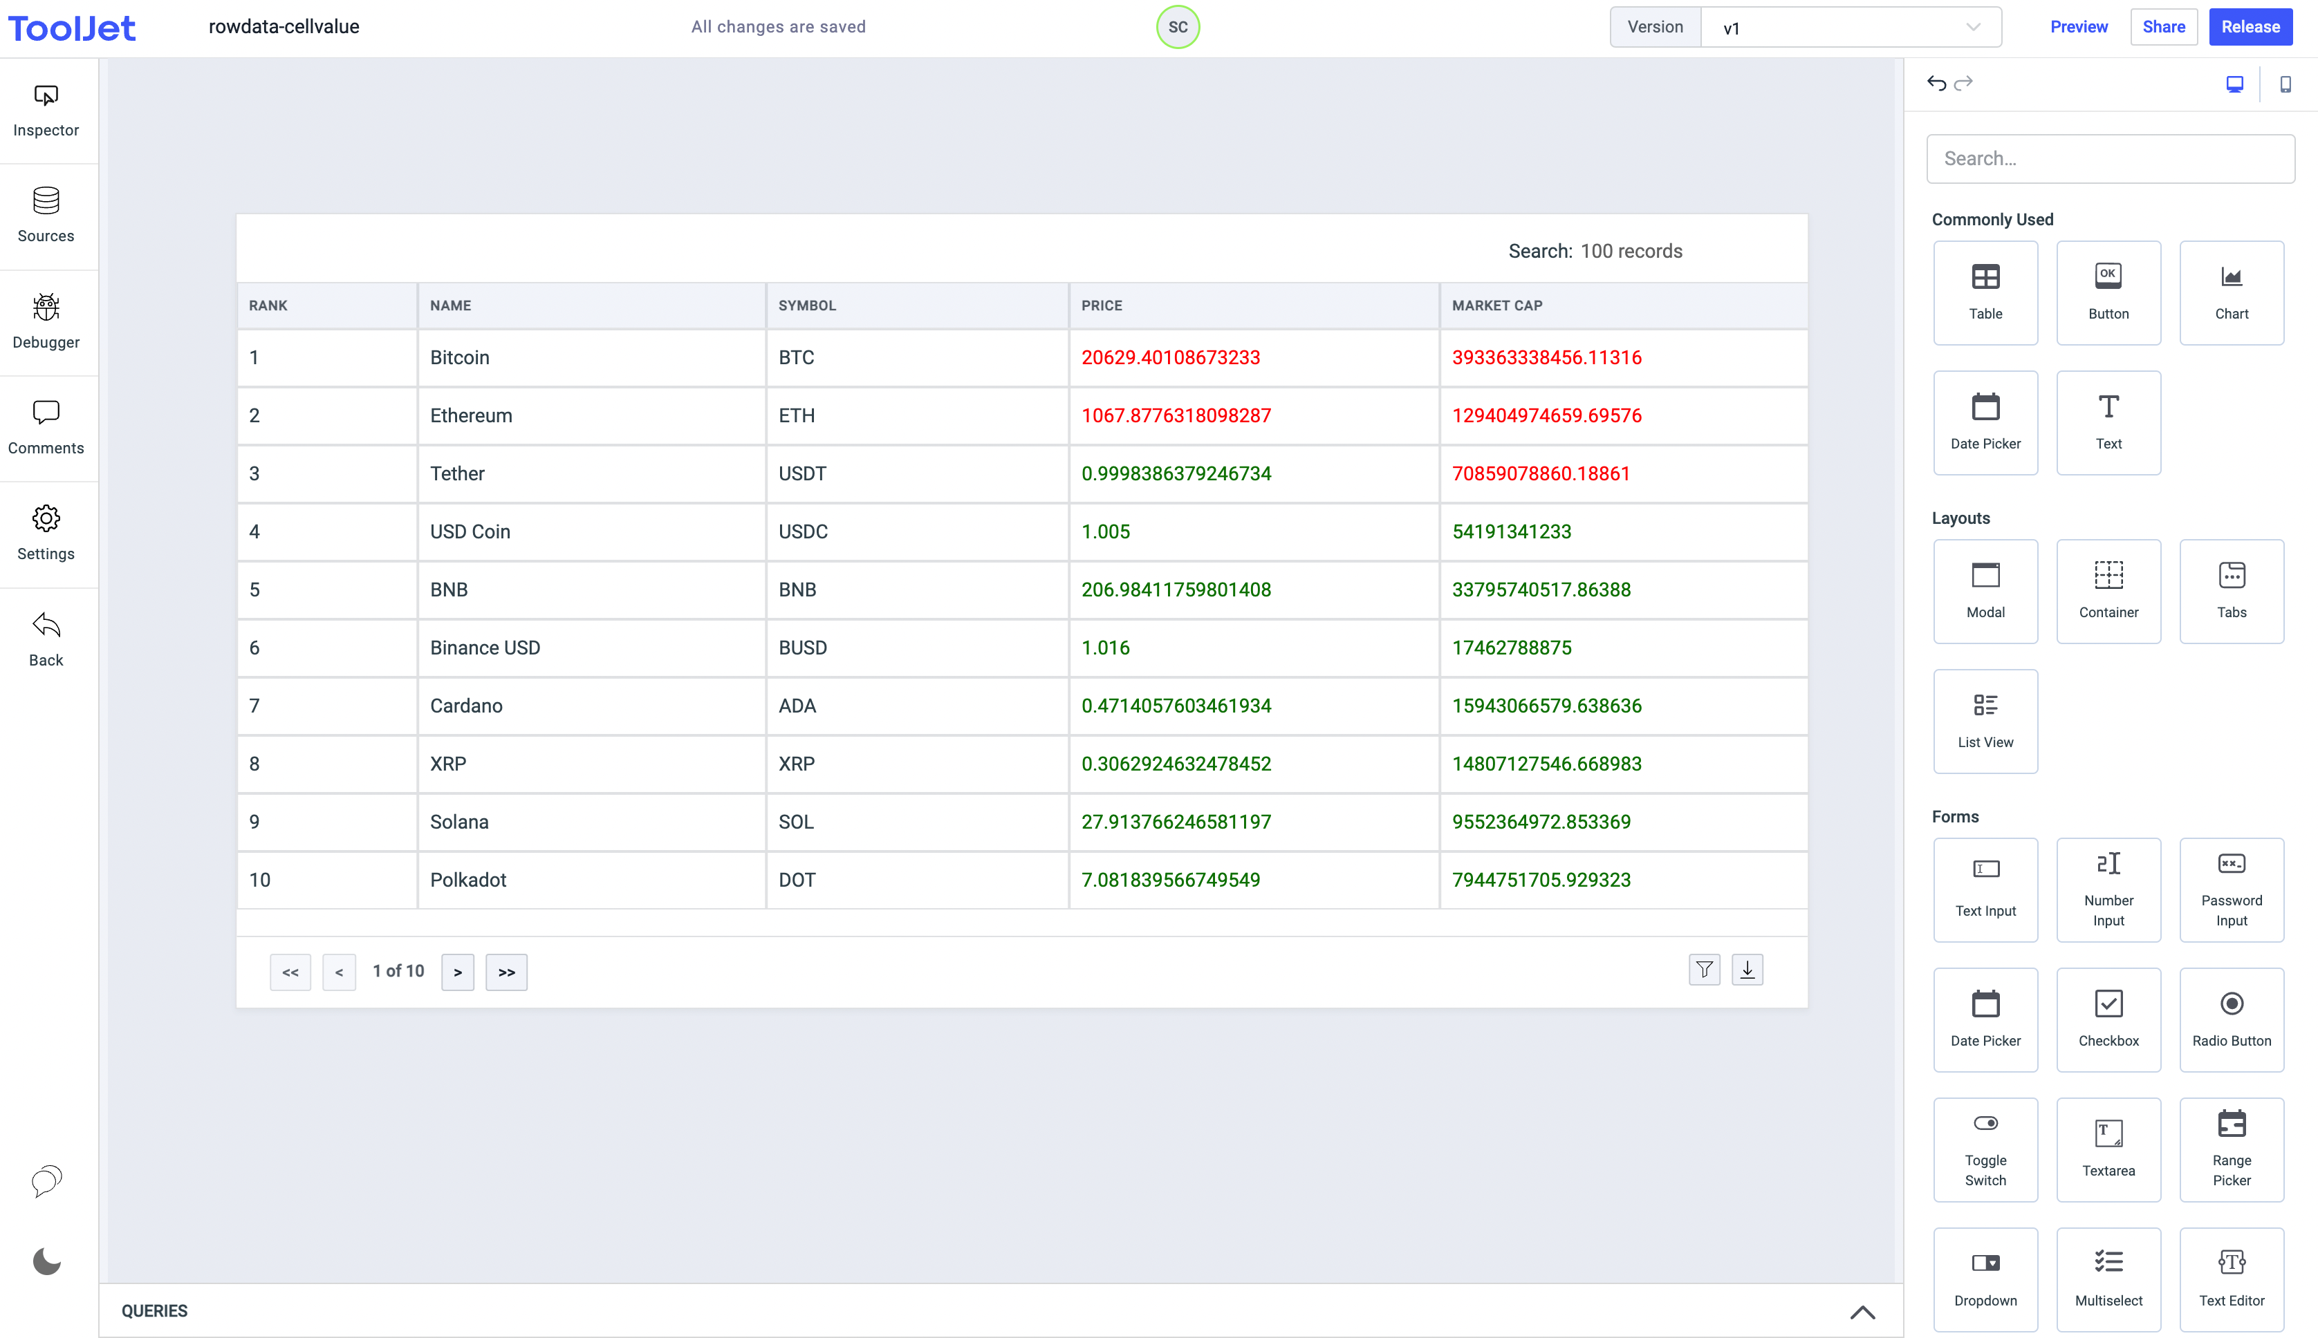
Task: Select the Modal layout widget
Action: tap(1985, 592)
